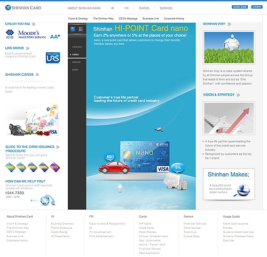The height and width of the screenshot is (257, 267).
Task: Click the Nano Visa card image
Action: coord(145,157)
